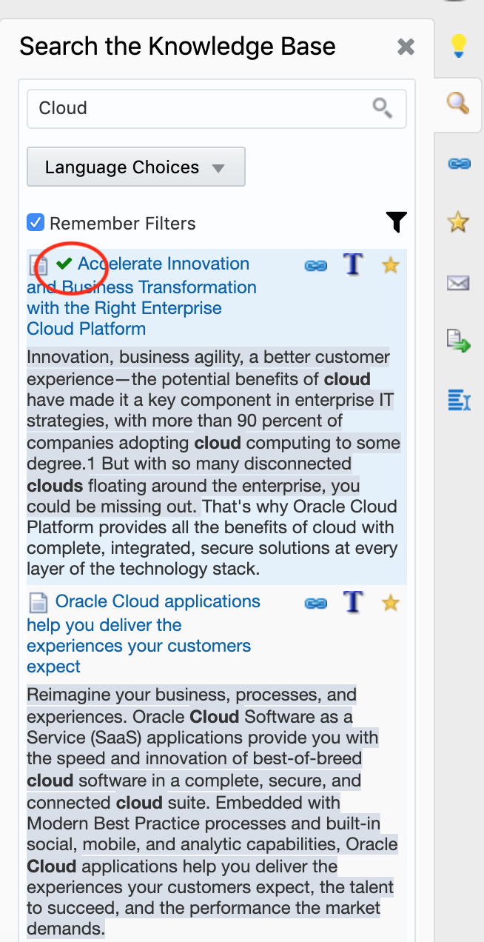484x942 pixels.
Task: Click the blue text lines sidebar icon
Action: click(459, 401)
